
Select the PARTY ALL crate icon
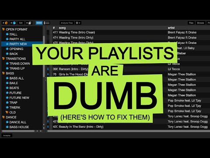click(x=7, y=39)
